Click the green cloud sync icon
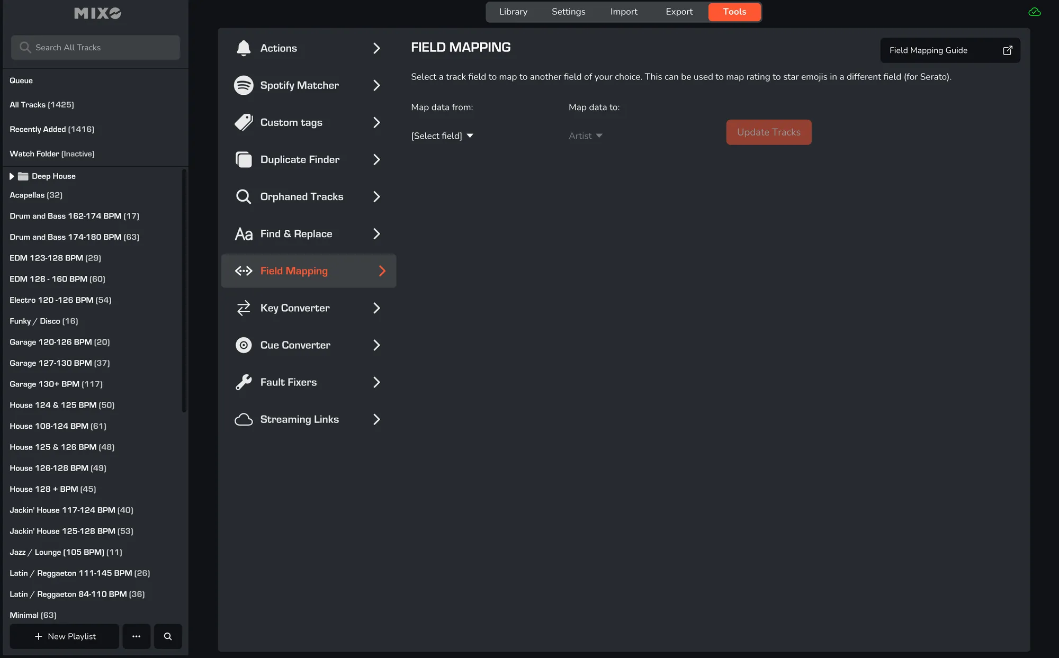 [x=1034, y=12]
